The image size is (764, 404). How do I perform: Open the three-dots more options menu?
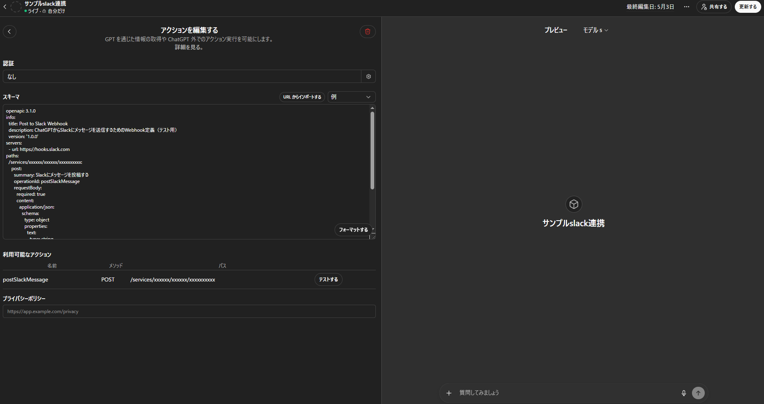[x=687, y=7]
